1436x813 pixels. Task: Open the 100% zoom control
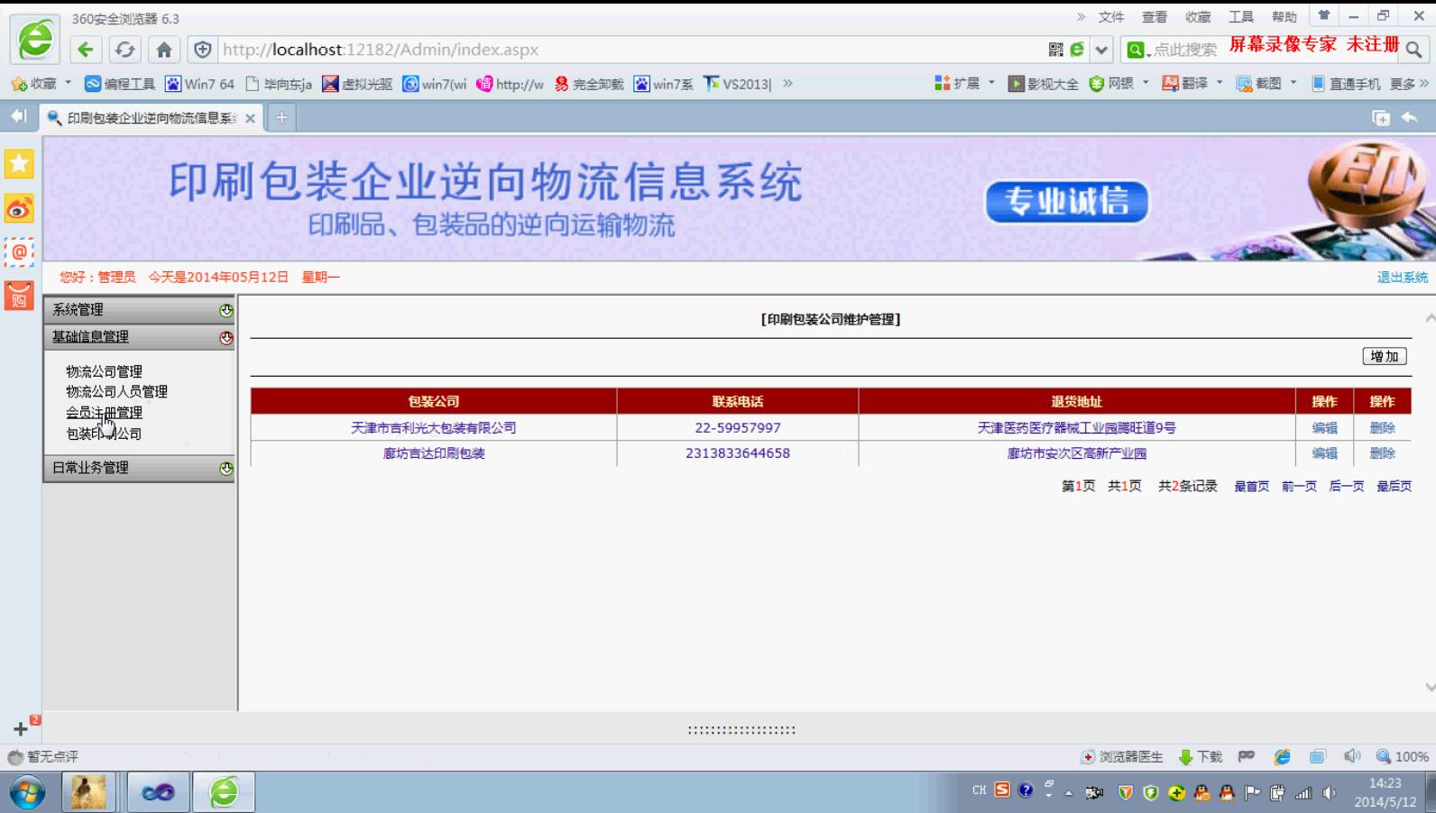pyautogui.click(x=1402, y=756)
